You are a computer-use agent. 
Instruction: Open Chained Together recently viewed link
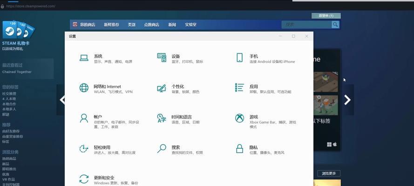(x=17, y=72)
